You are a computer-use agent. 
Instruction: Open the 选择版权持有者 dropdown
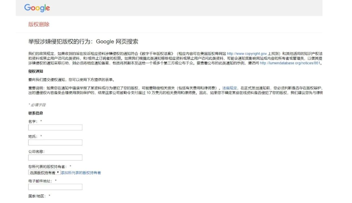pyautogui.click(x=44, y=173)
